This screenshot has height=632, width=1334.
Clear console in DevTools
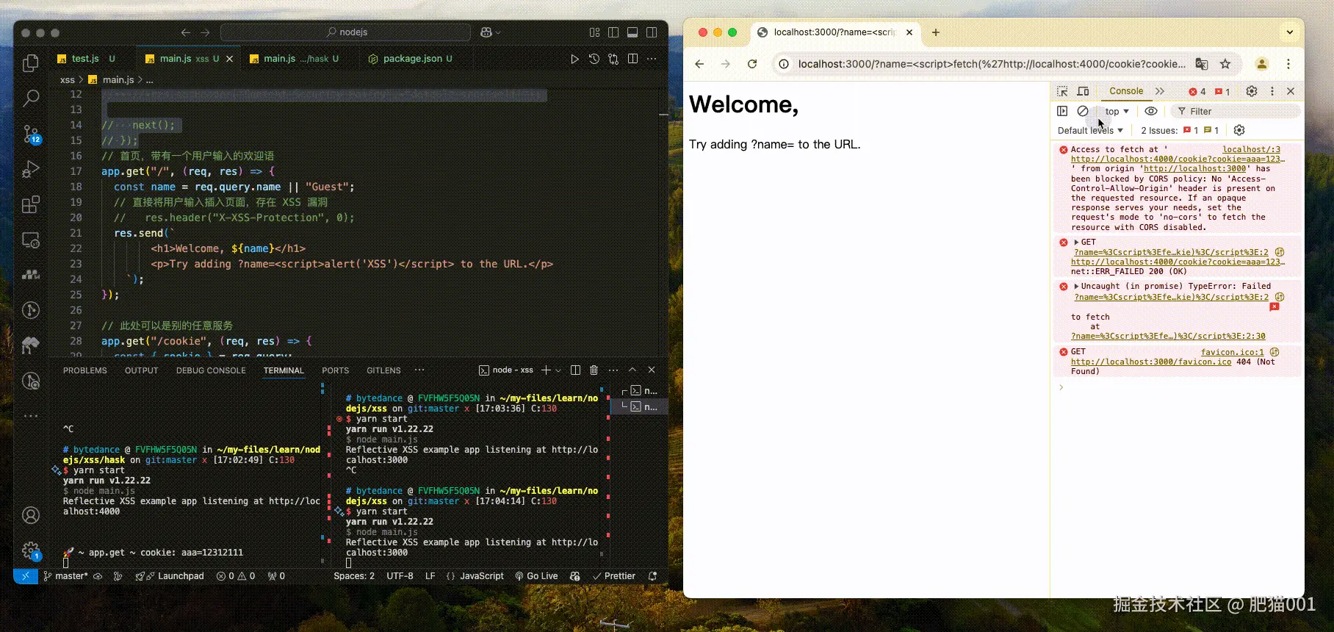pos(1083,111)
